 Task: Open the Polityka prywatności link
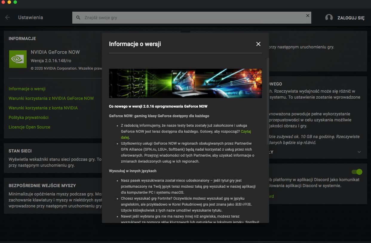click(x=28, y=117)
